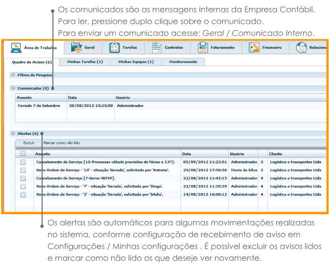Switch to Monitoramento tab
The height and width of the screenshot is (265, 331).
(183, 62)
